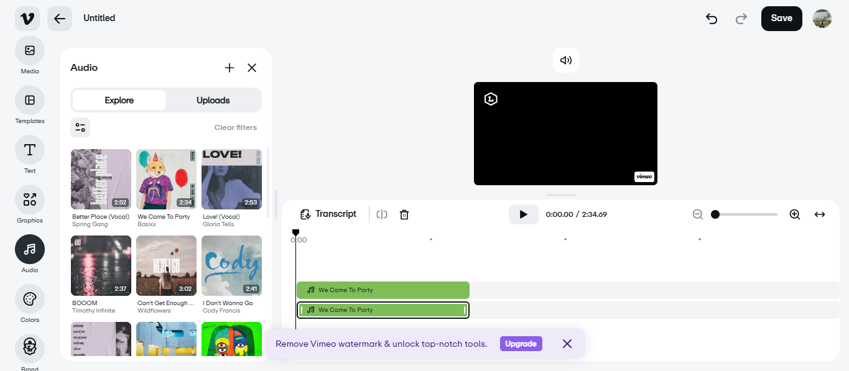Open the Templates panel
849x371 pixels.
[30, 100]
